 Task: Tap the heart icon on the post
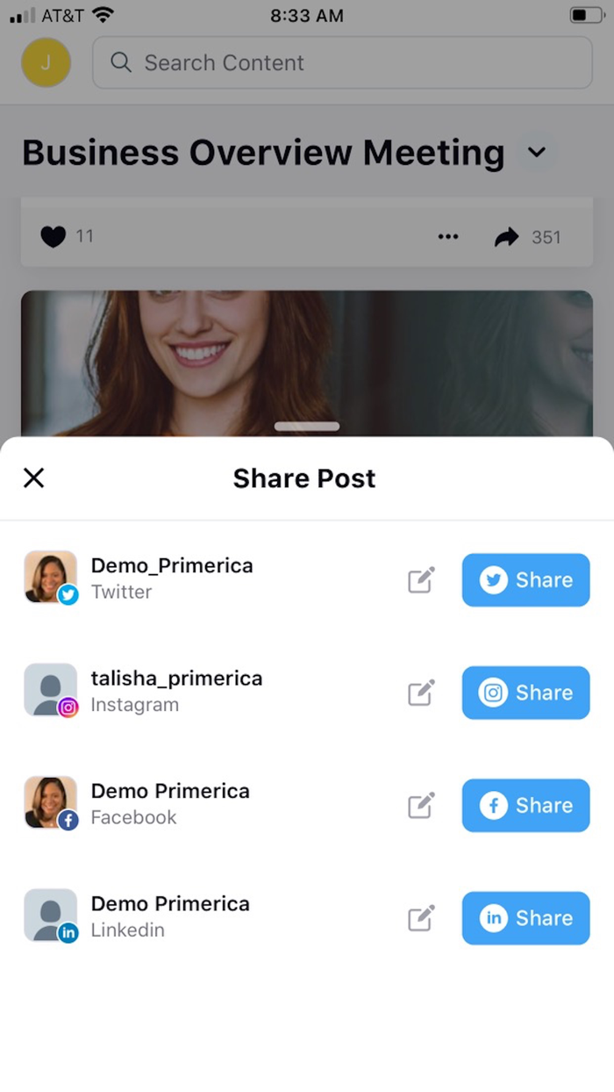53,236
